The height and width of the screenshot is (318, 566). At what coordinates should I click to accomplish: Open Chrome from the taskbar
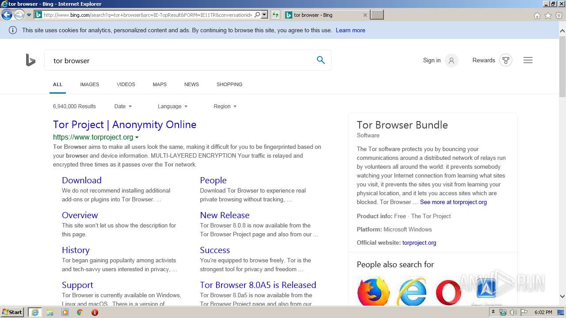[80, 312]
